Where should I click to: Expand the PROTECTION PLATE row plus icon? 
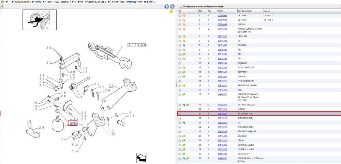tap(180, 132)
